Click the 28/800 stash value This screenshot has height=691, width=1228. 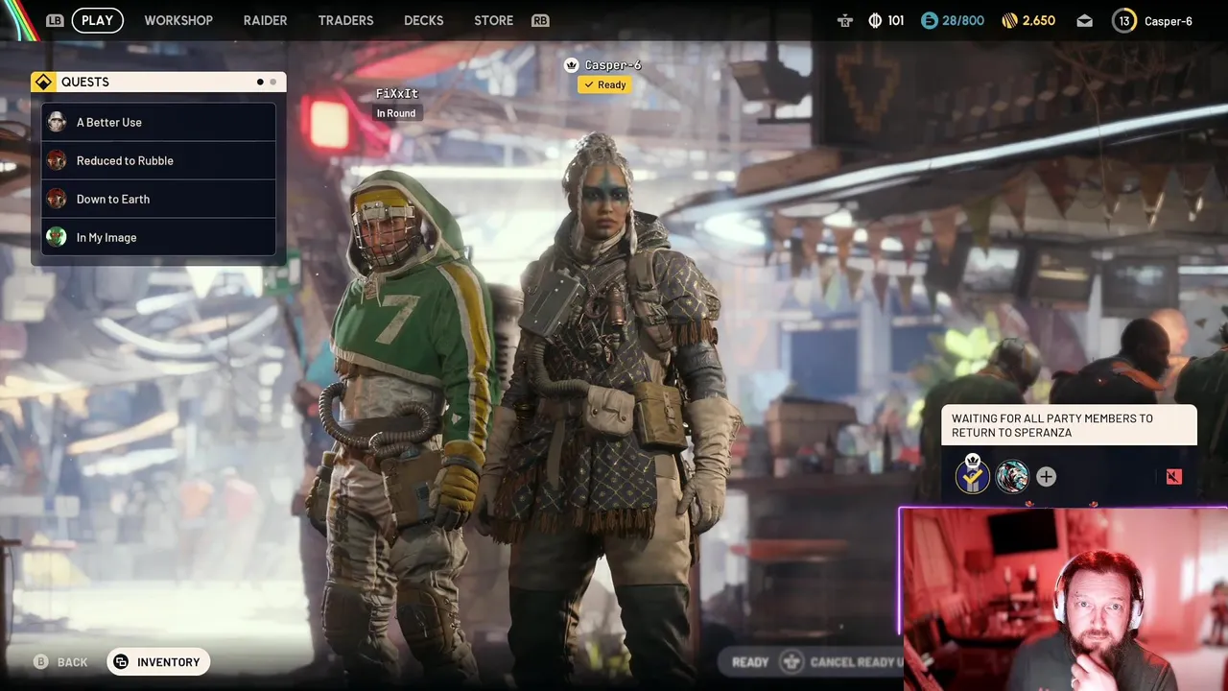(963, 20)
